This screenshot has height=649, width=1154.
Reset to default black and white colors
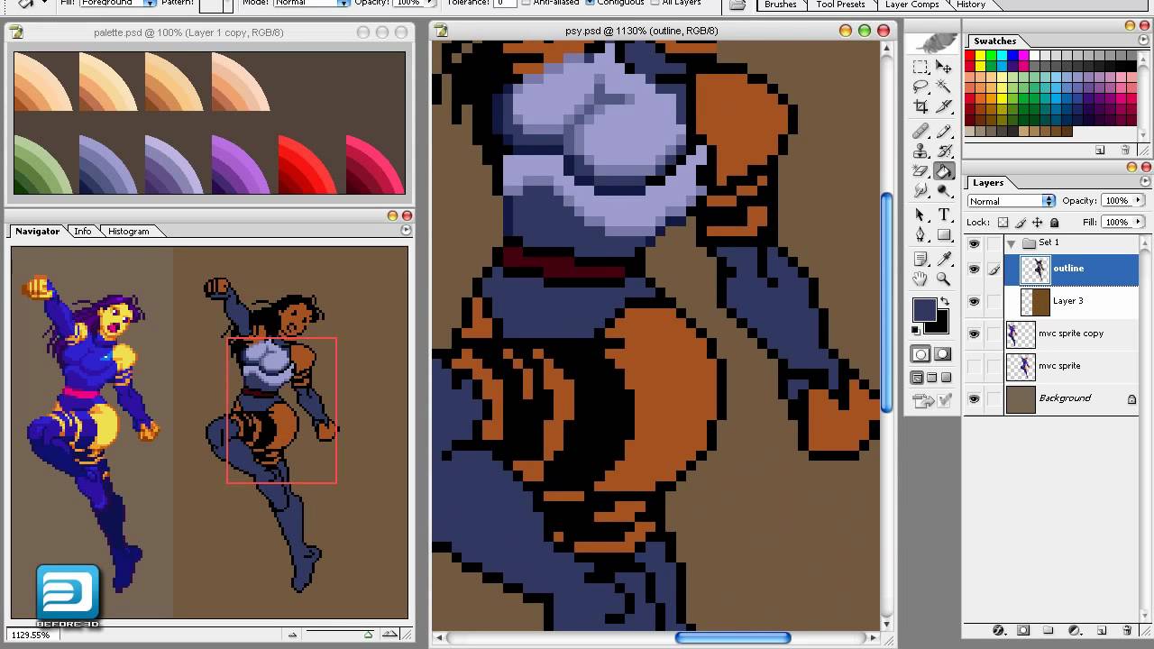(x=917, y=330)
